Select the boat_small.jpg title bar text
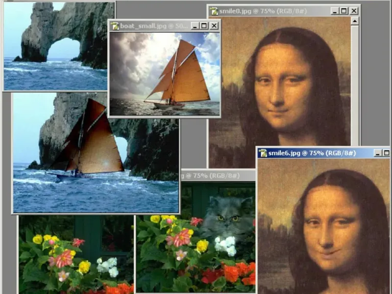The image size is (392, 294). coord(153,26)
